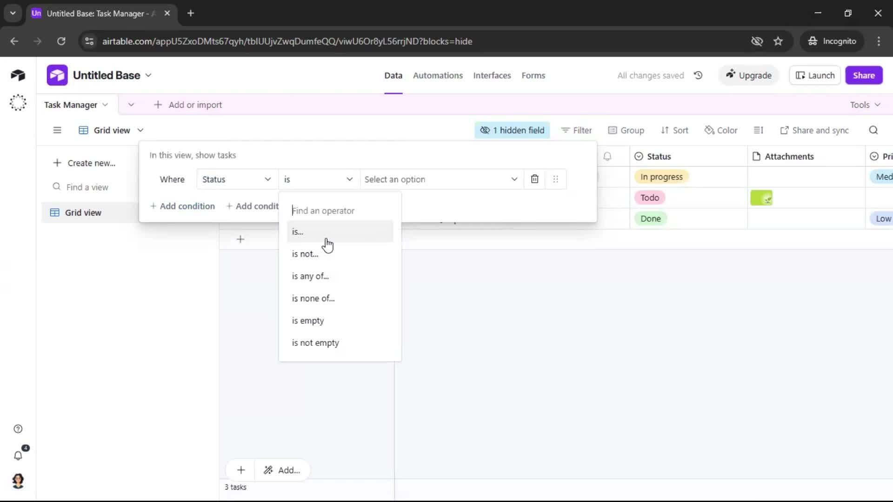Close the Untitled Base browser tab

(x=167, y=13)
